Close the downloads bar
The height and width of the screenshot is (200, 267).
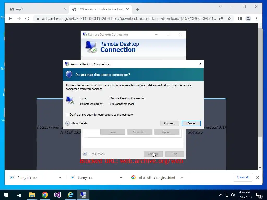coord(257,177)
